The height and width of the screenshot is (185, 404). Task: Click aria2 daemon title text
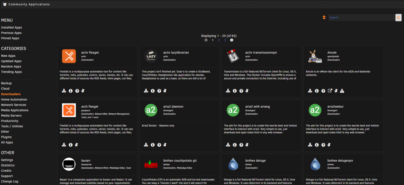[x=173, y=106]
